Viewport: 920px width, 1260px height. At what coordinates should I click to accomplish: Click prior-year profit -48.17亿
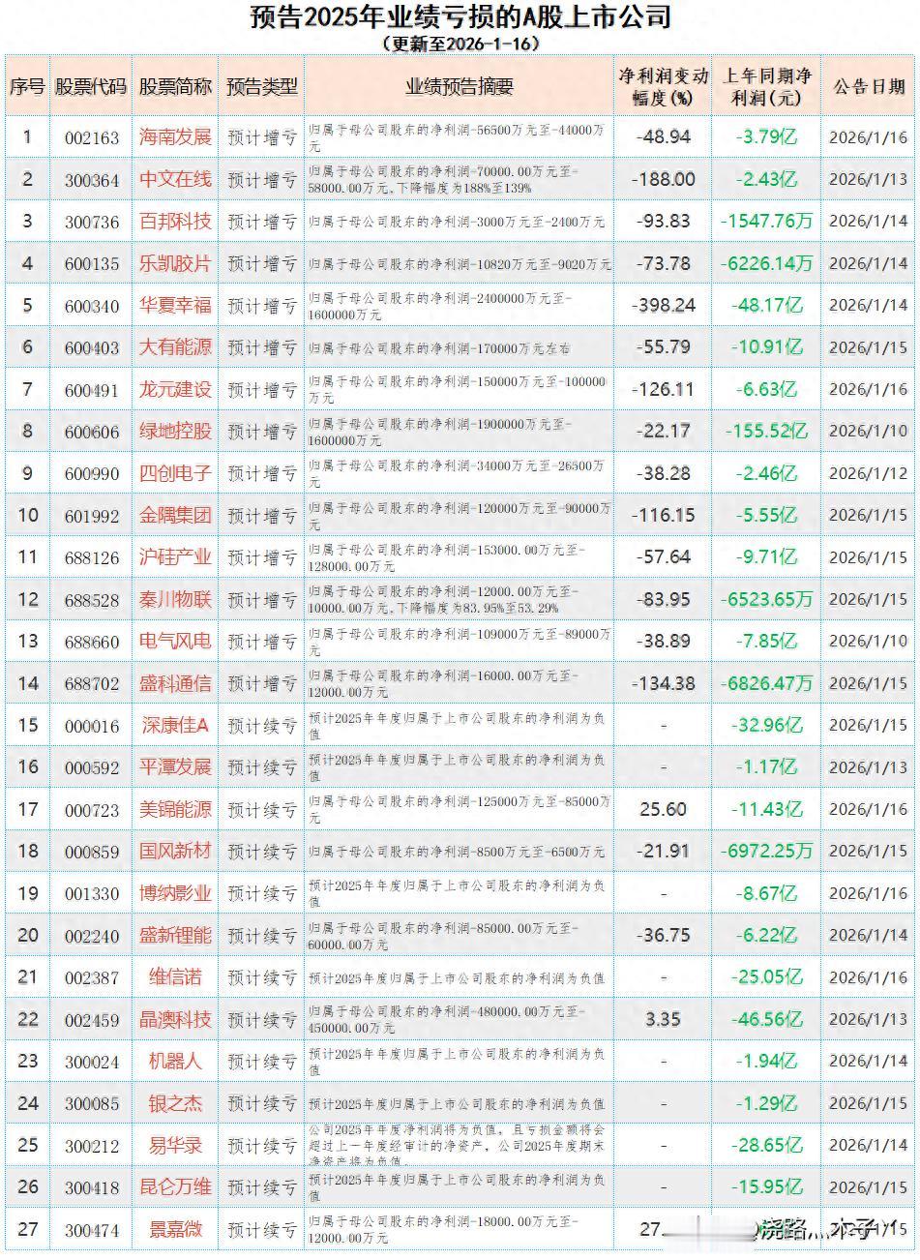tap(768, 305)
